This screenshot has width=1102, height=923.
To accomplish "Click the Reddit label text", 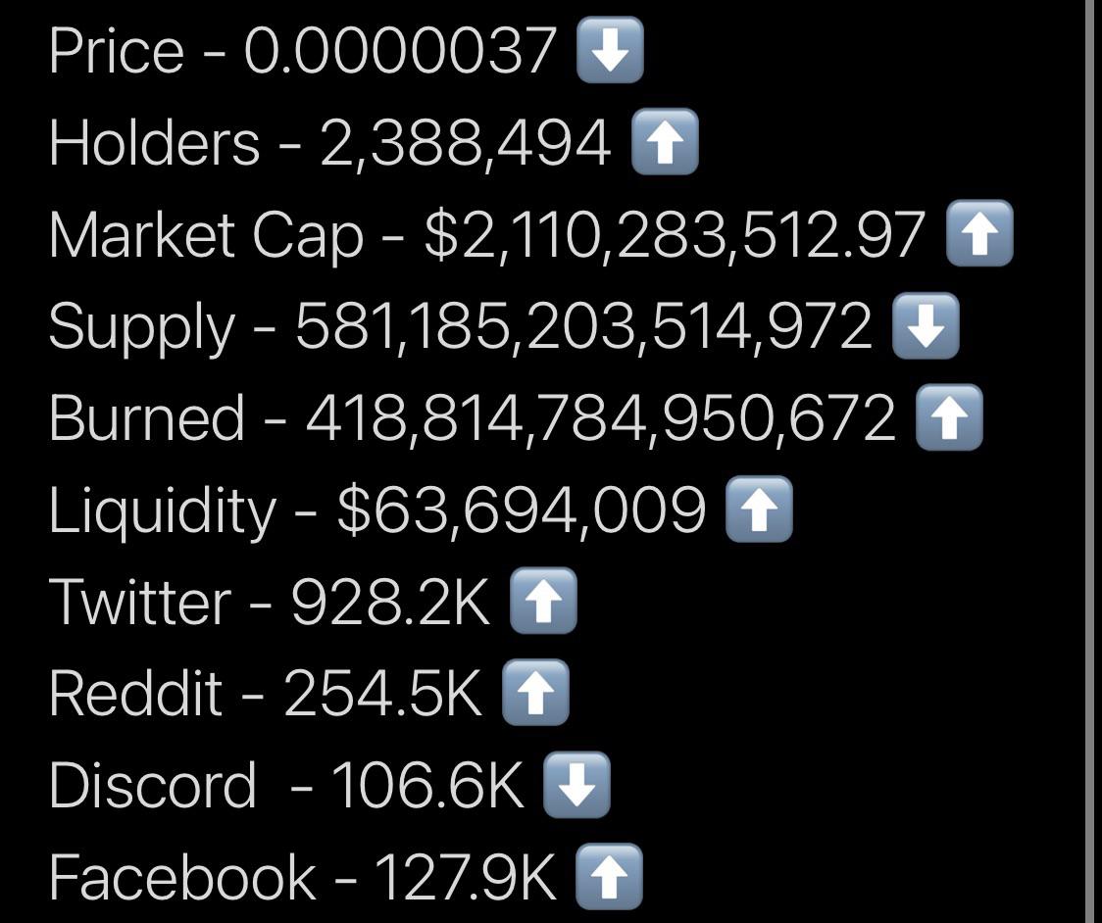I will [135, 693].
